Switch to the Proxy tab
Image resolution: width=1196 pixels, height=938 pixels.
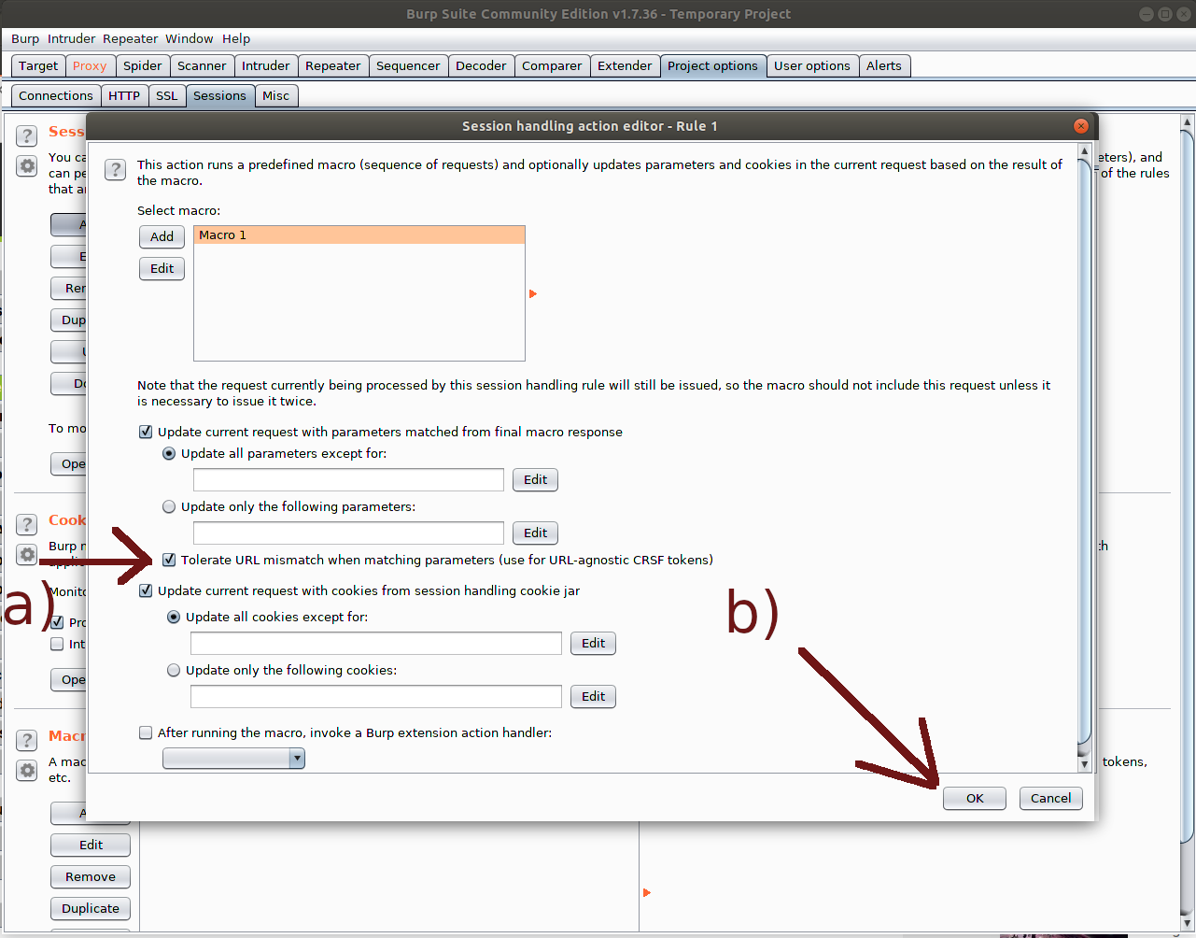tap(90, 65)
